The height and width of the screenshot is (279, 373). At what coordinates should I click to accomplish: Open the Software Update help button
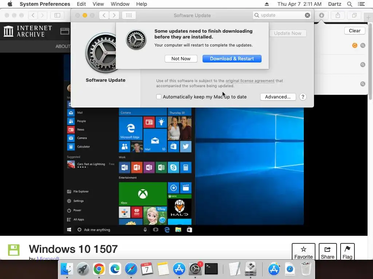click(x=303, y=97)
